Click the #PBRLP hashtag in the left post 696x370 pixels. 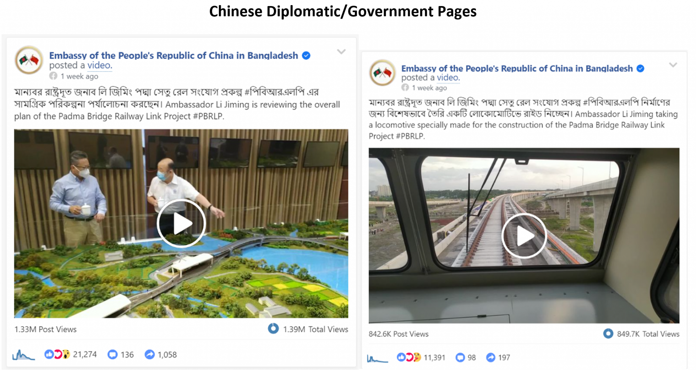(x=208, y=116)
